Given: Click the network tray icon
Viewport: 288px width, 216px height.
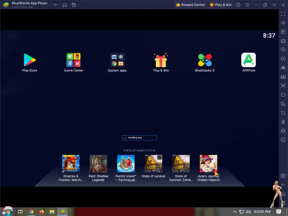Looking at the screenshot, I should [x=242, y=212].
